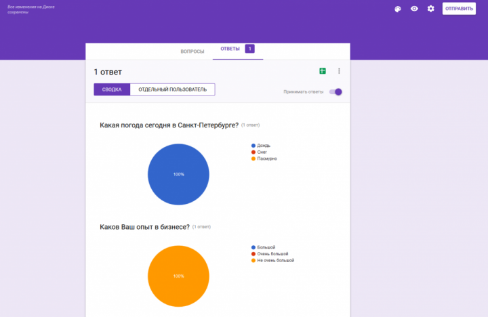The width and height of the screenshot is (488, 317).
Task: Click the orange business experience pie chart
Action: (x=178, y=276)
